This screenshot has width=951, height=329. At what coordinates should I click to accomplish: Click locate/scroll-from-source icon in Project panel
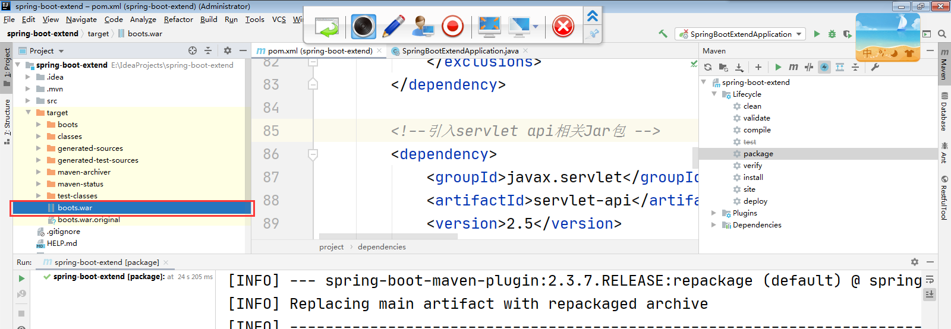point(192,50)
